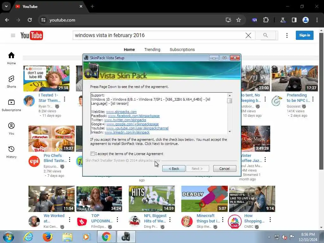Open Windows Start orb
The height and width of the screenshot is (243, 324).
[x=9, y=237]
